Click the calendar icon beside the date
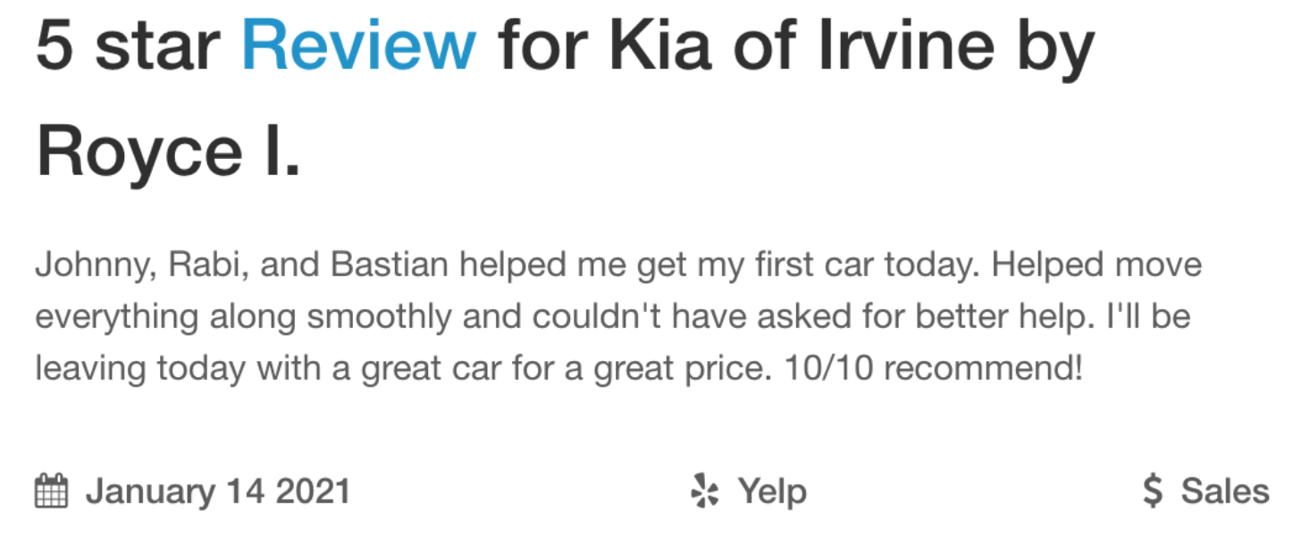 click(x=51, y=491)
